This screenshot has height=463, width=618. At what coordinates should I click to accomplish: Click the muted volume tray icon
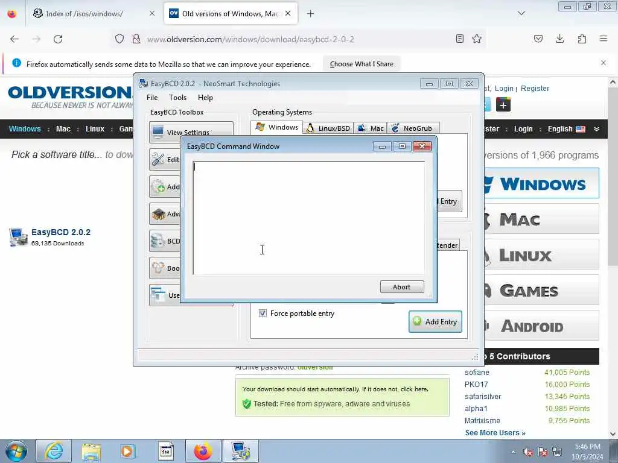tap(529, 452)
